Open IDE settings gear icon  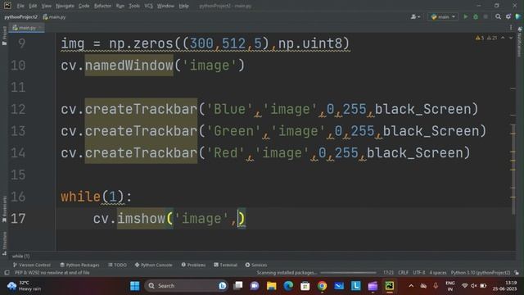point(508,16)
